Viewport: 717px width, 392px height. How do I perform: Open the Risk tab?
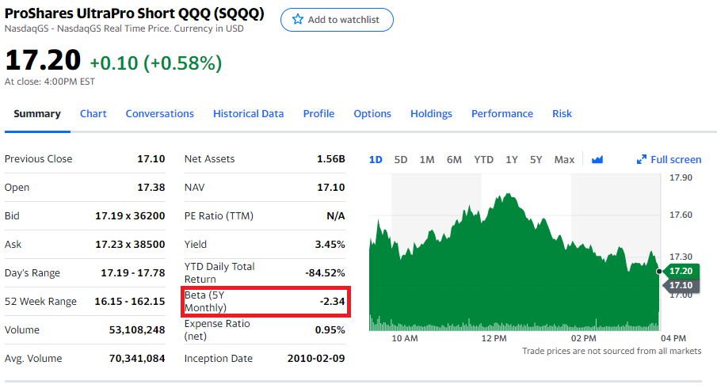point(562,114)
